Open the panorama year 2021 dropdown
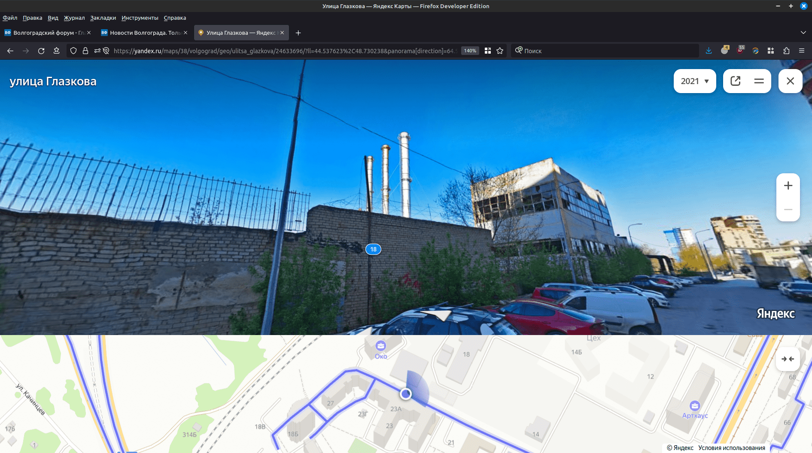Image resolution: width=812 pixels, height=453 pixels. point(694,81)
